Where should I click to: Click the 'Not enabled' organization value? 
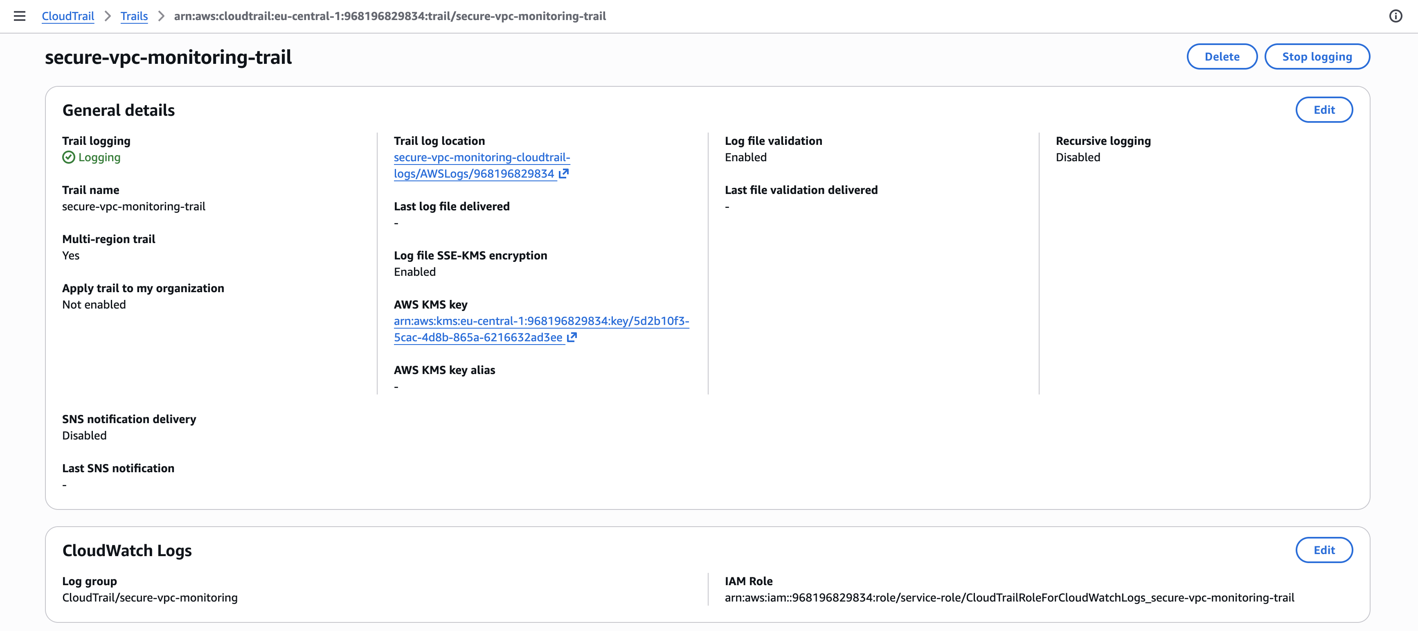pos(94,304)
